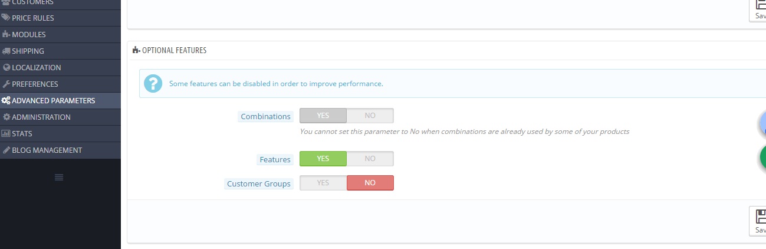Click the Price Rules tag icon
The height and width of the screenshot is (249, 766).
[6, 18]
